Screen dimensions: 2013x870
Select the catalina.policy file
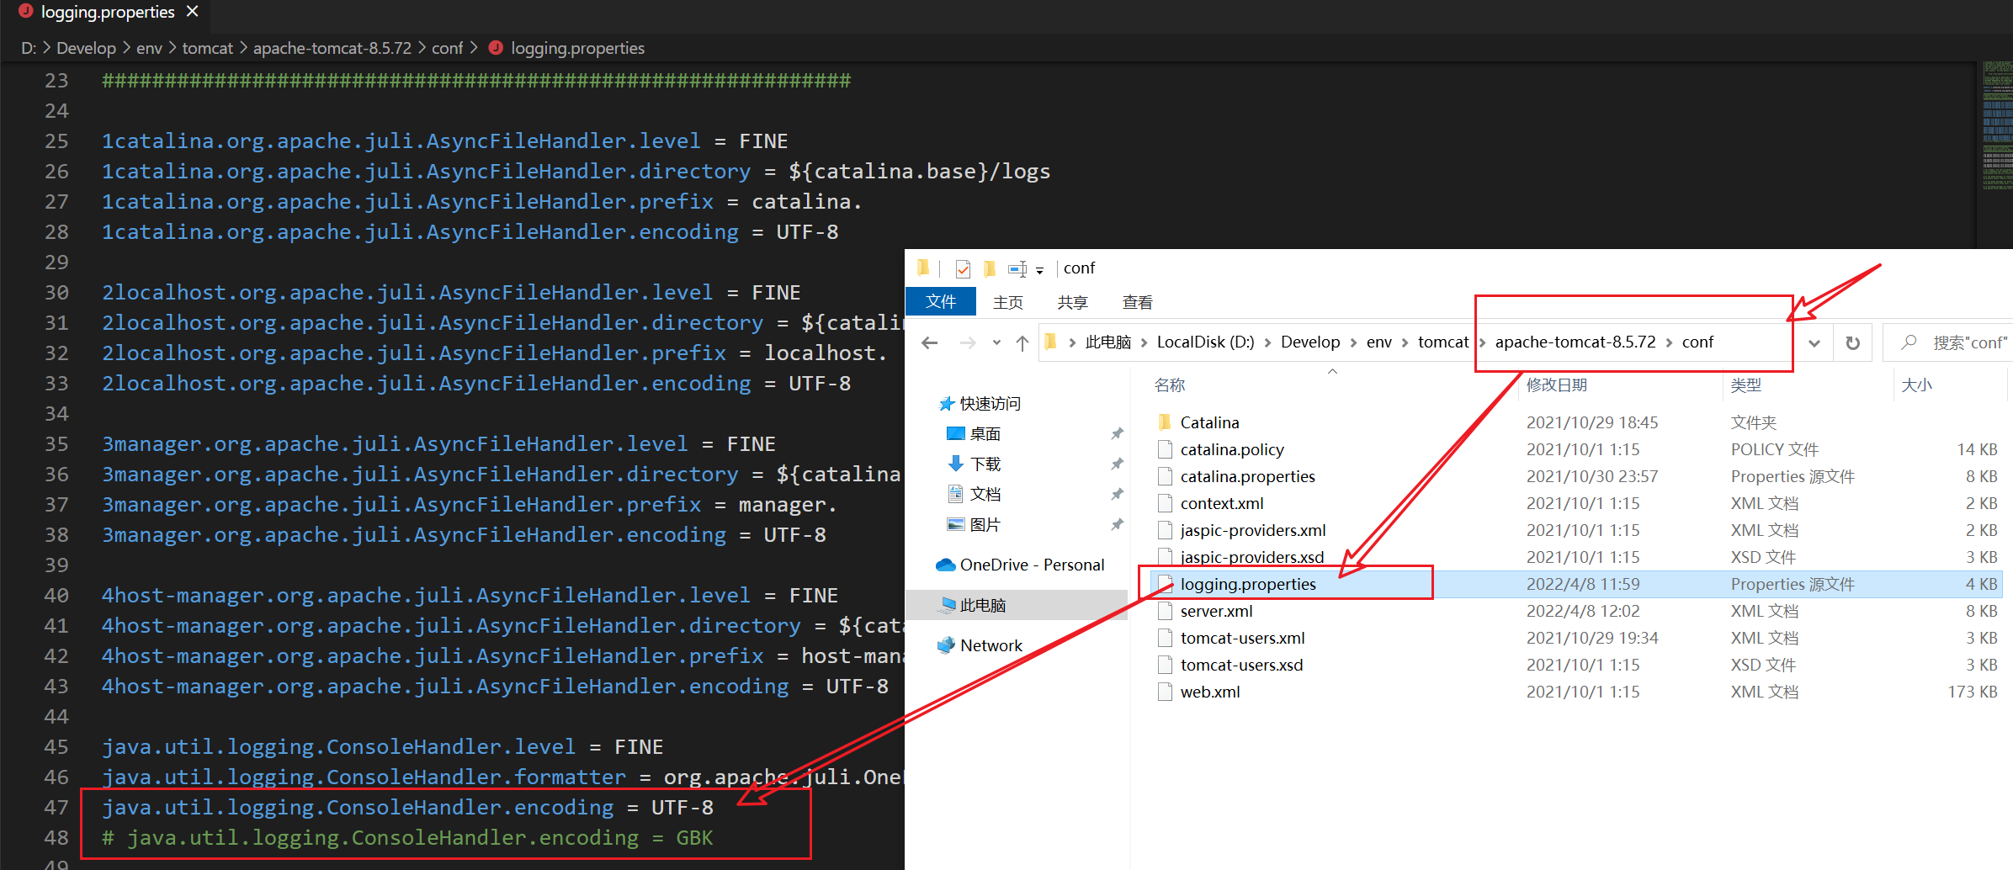pos(1232,449)
